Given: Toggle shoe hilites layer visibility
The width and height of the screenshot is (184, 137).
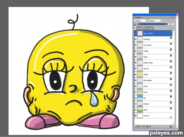Looking at the screenshot, I should [x=136, y=80].
